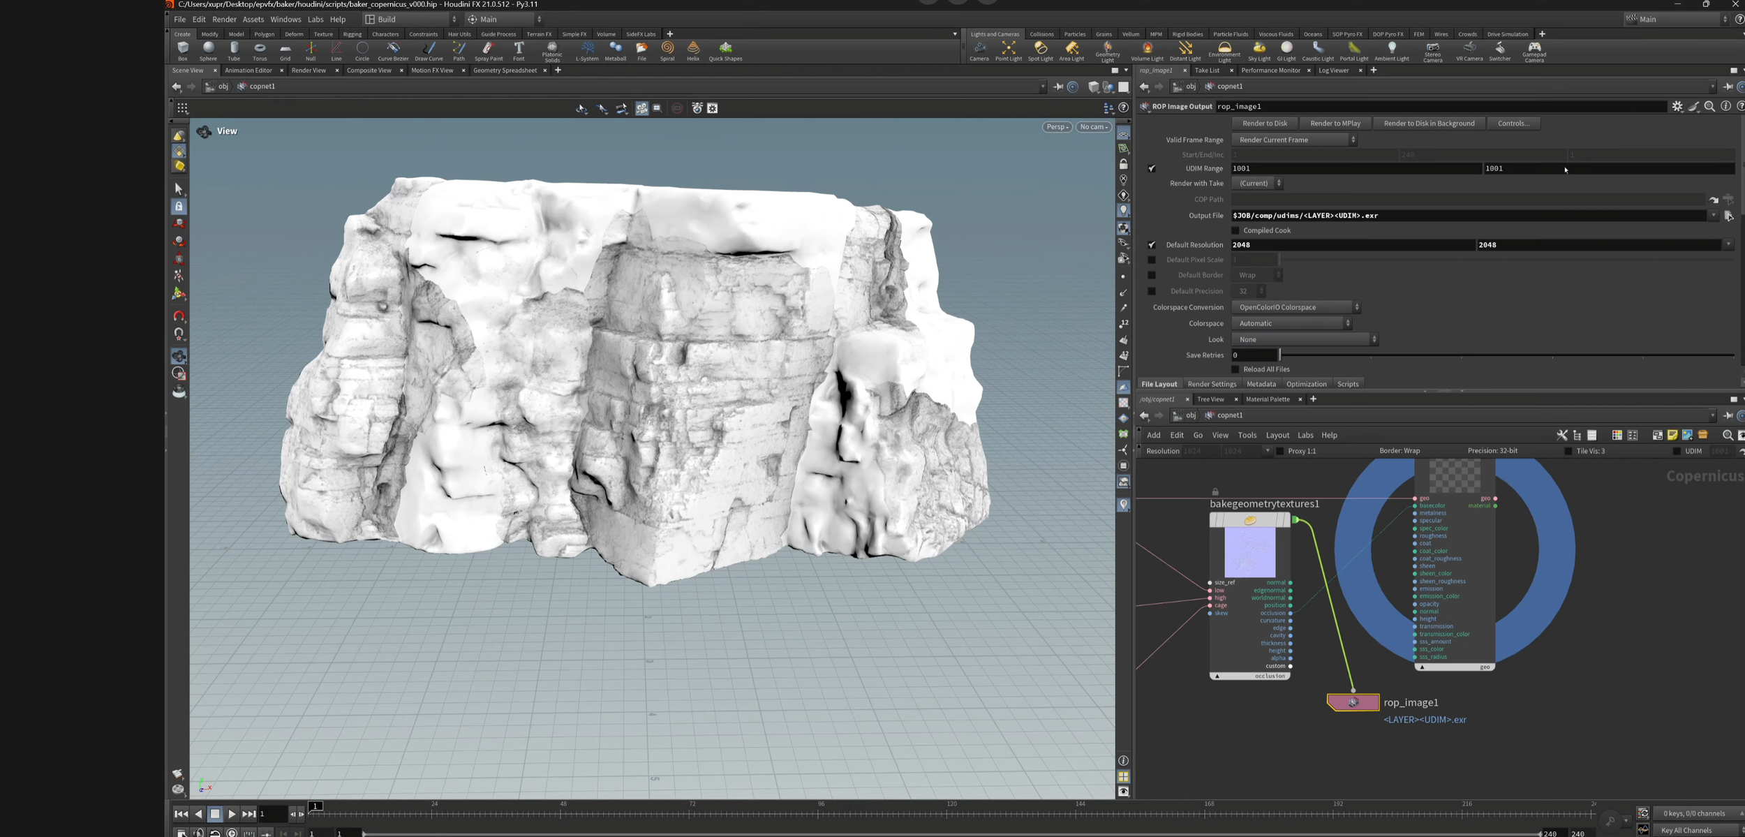The image size is (1745, 837).
Task: Click the Render to Disk button
Action: (1264, 124)
